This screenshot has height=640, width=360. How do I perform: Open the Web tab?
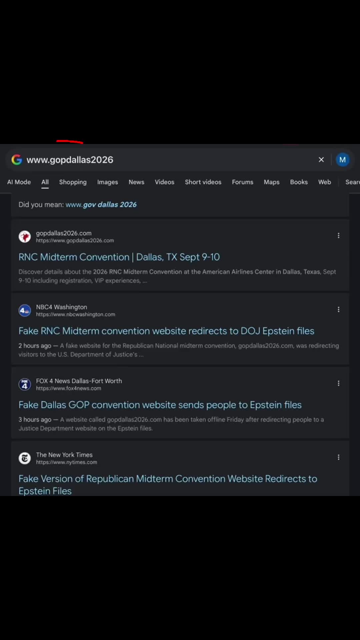pyautogui.click(x=324, y=182)
